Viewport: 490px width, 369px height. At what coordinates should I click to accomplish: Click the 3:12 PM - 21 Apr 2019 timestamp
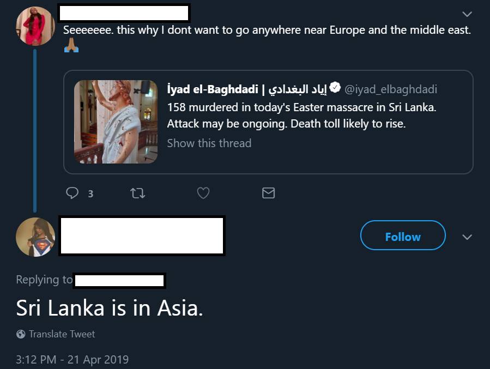(x=72, y=359)
